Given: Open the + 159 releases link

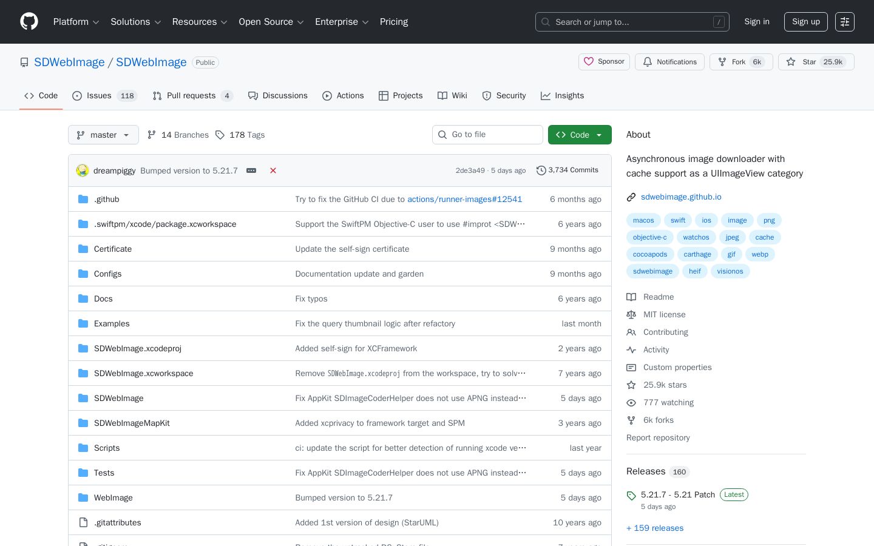Looking at the screenshot, I should click(x=655, y=528).
